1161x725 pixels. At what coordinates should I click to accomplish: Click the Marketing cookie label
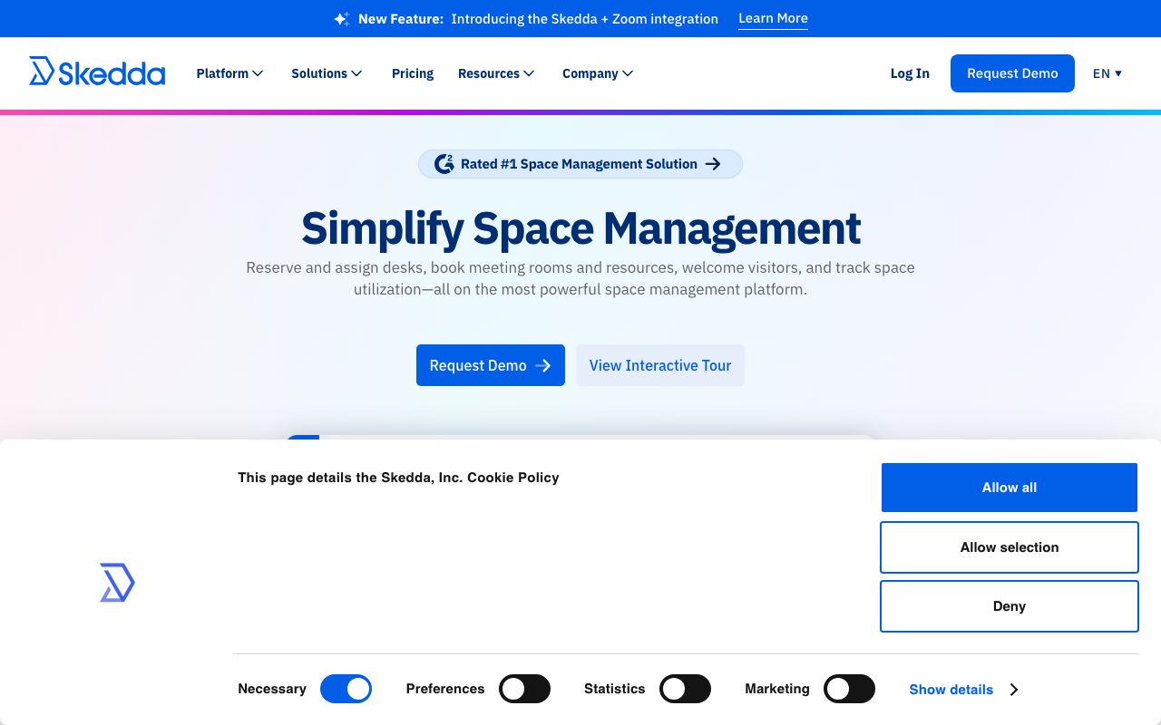pos(777,689)
